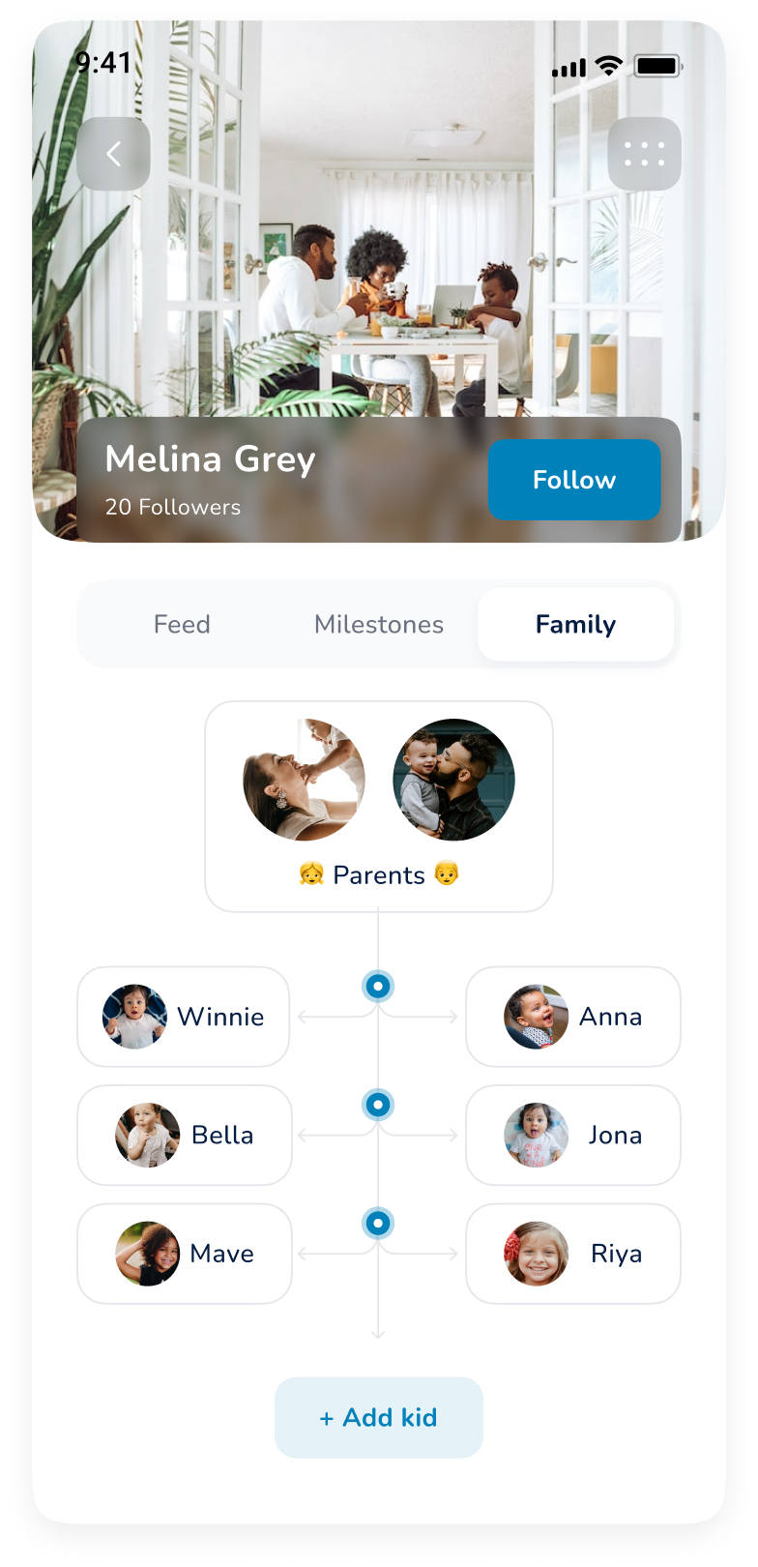Click the timeline node between Mave and Riya
This screenshot has height=1567, width=758.
[378, 1224]
